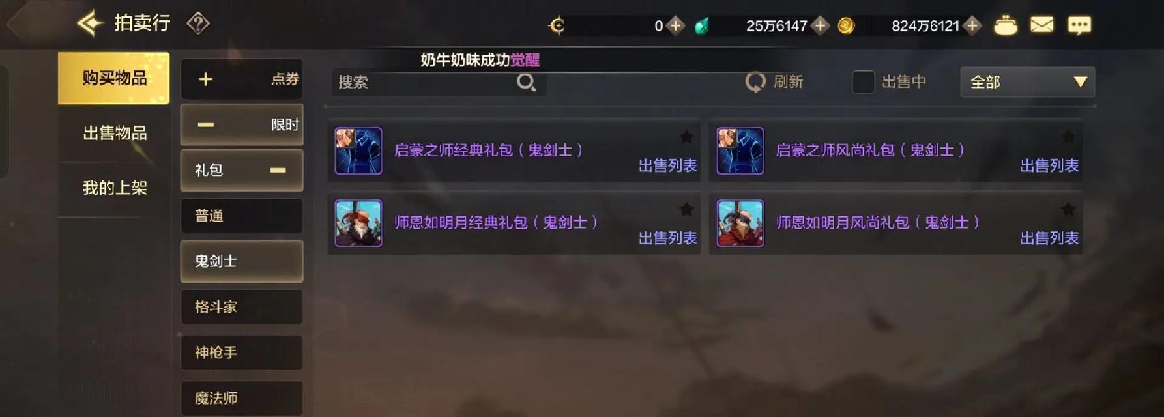1164x417 pixels.
Task: Favorite 师恩如明月风尚礼包 with its star
Action: 1068,209
